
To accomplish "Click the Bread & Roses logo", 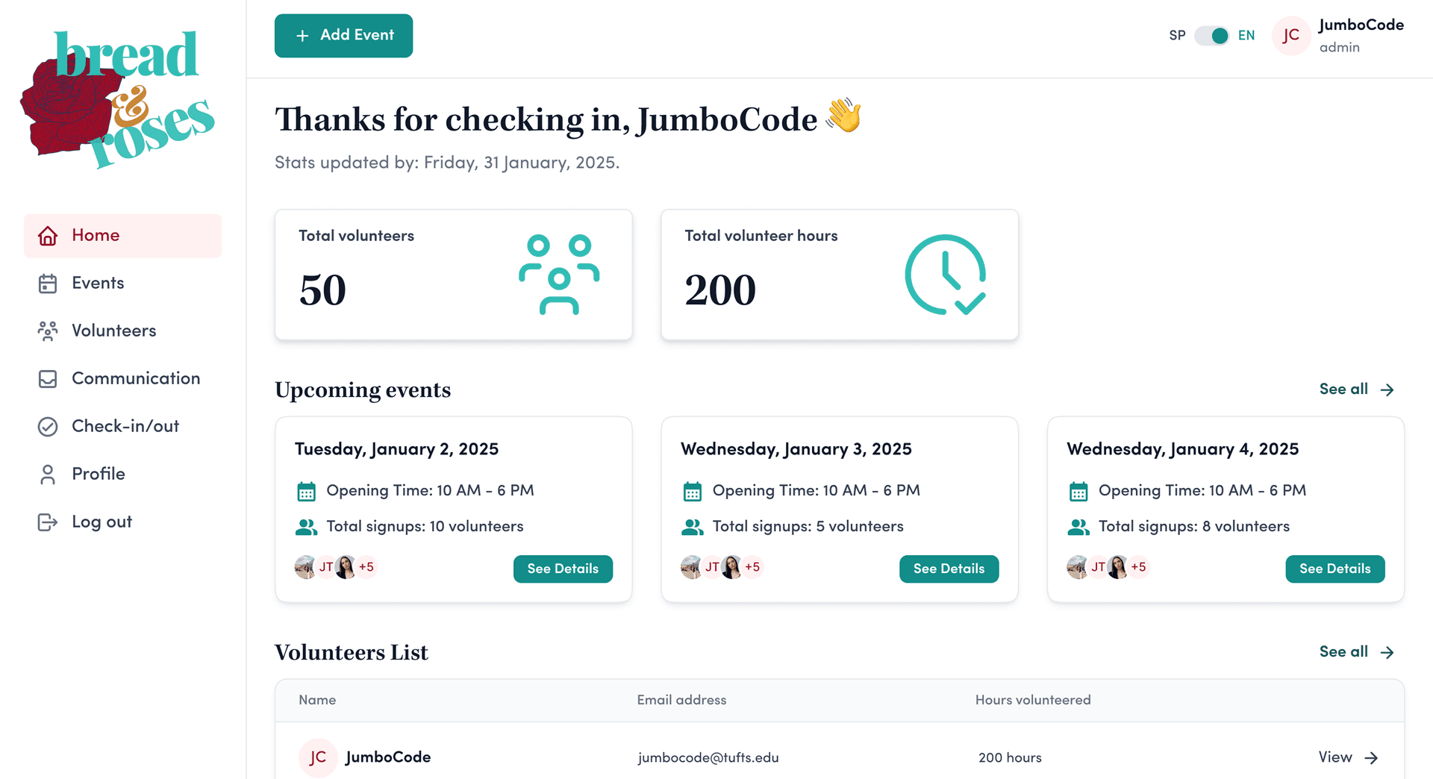I will pos(118,98).
